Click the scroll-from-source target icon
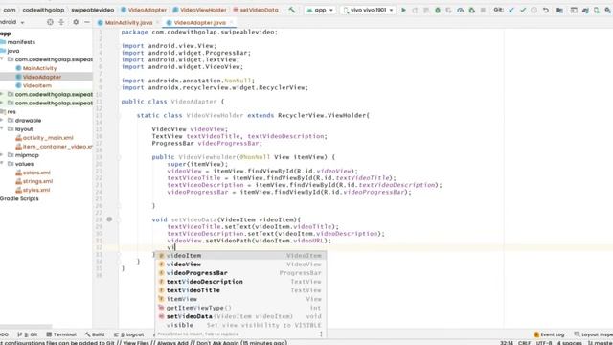 (50, 22)
